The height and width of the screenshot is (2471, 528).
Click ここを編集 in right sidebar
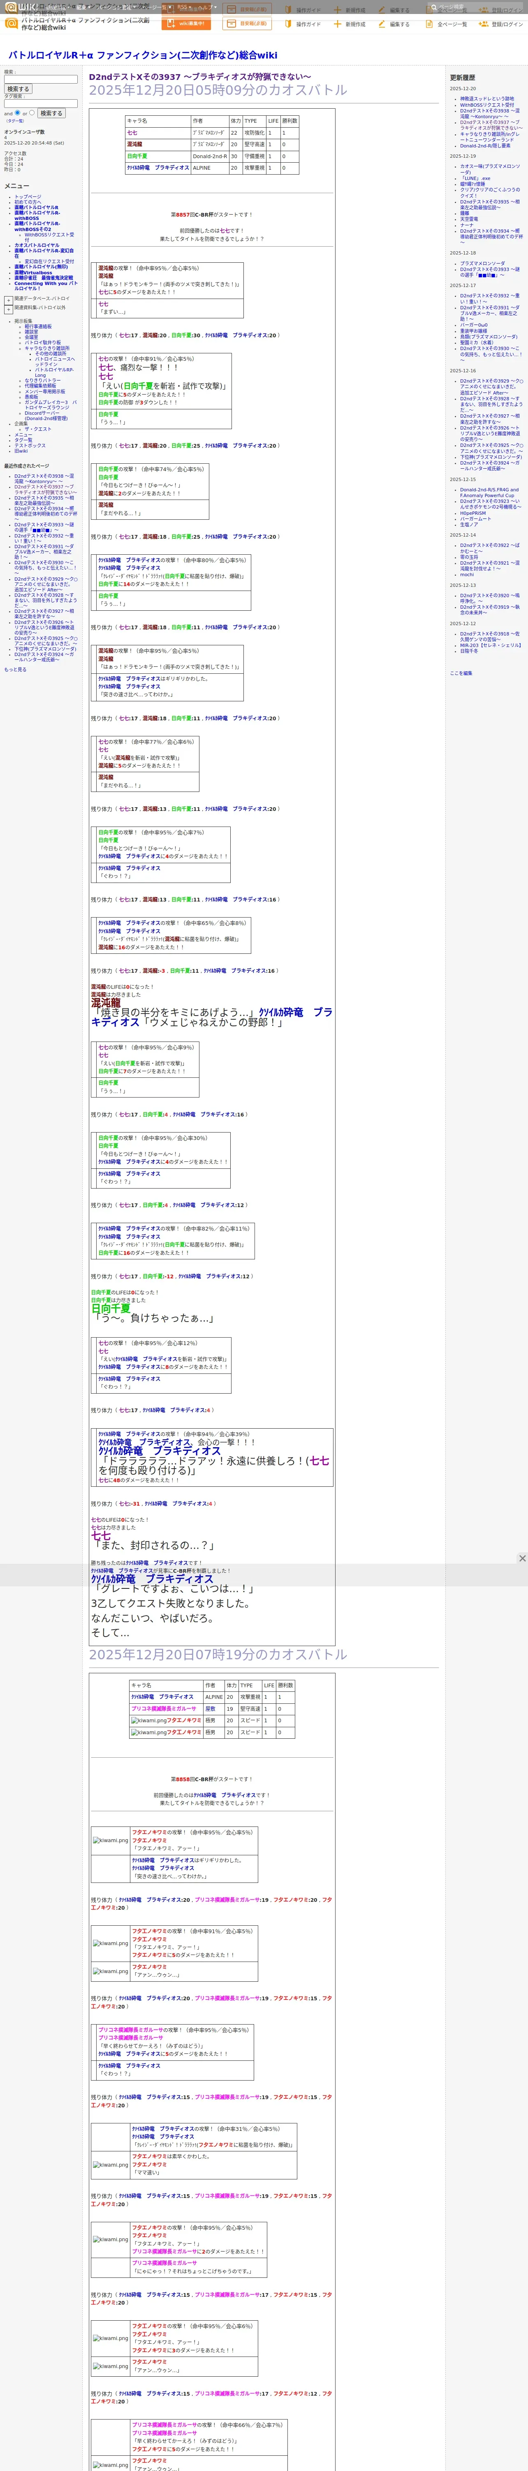tap(461, 673)
